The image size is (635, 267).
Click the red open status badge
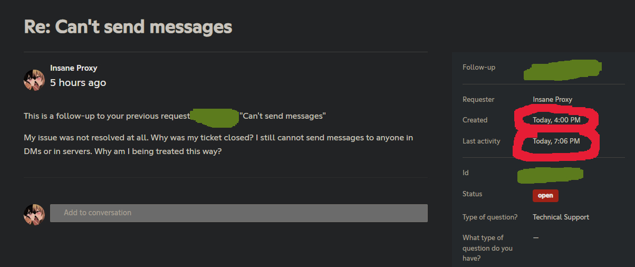point(545,195)
